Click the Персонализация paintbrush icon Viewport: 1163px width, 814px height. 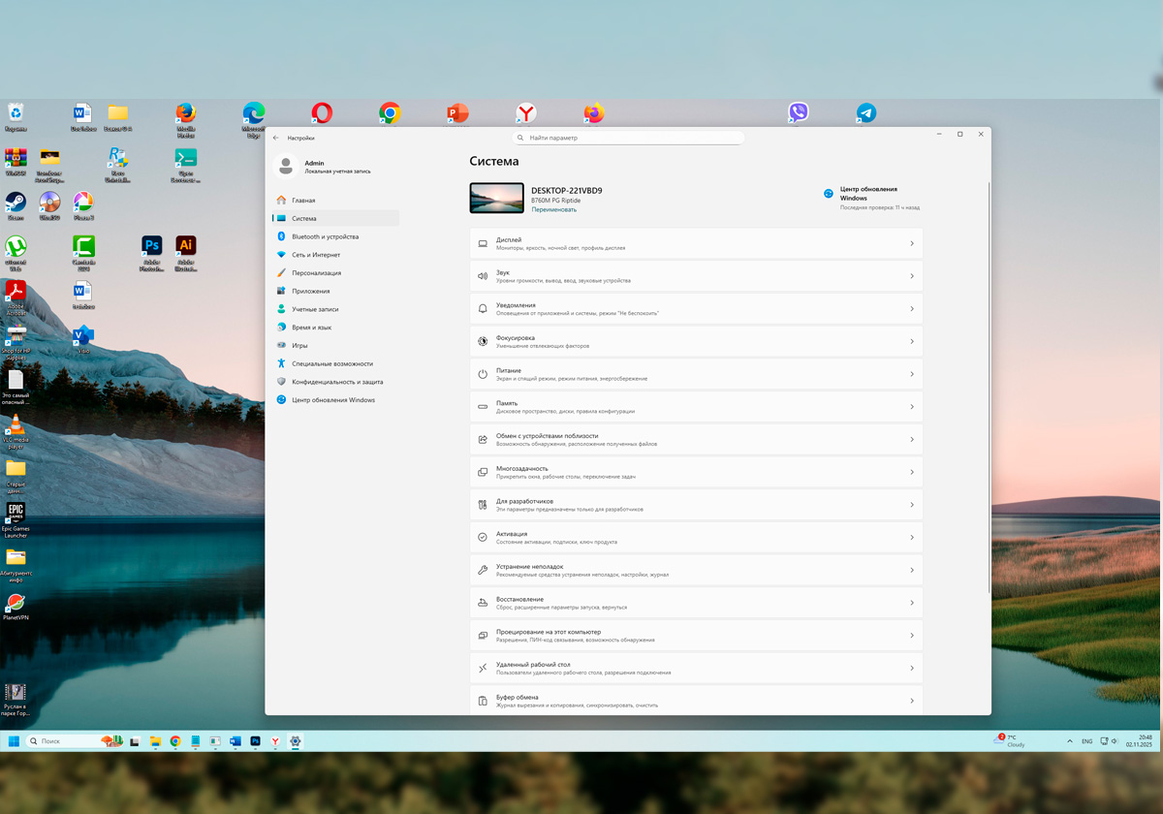(281, 273)
